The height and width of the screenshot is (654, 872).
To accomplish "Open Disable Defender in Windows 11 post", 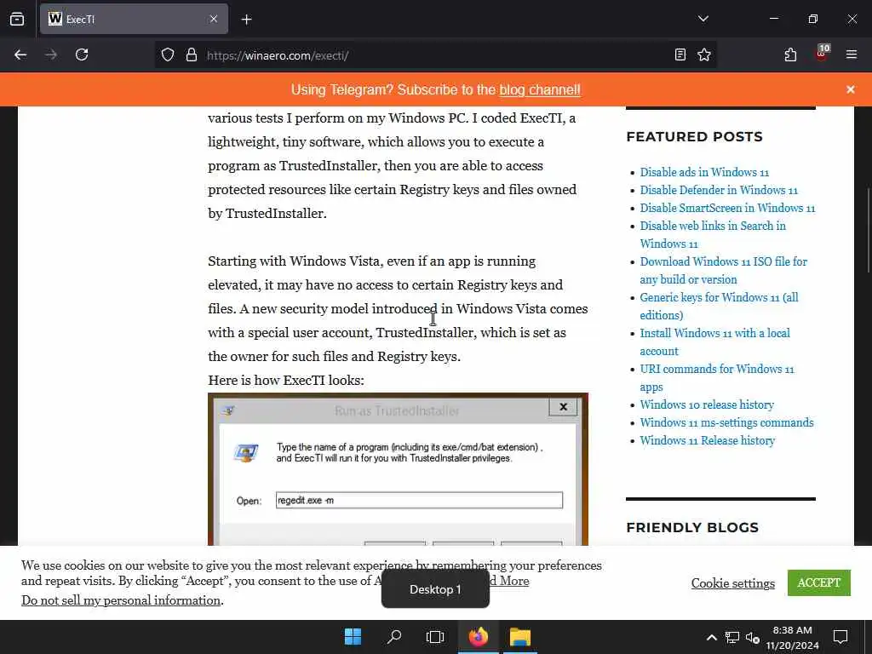I will (719, 190).
